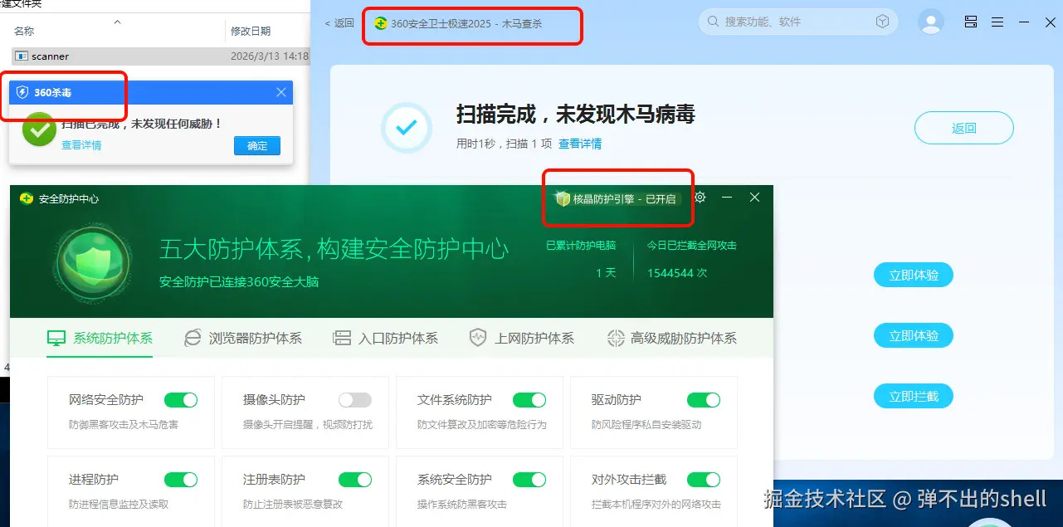Click the scanner file icon
Viewport: 1063px width, 527px height.
(x=22, y=56)
